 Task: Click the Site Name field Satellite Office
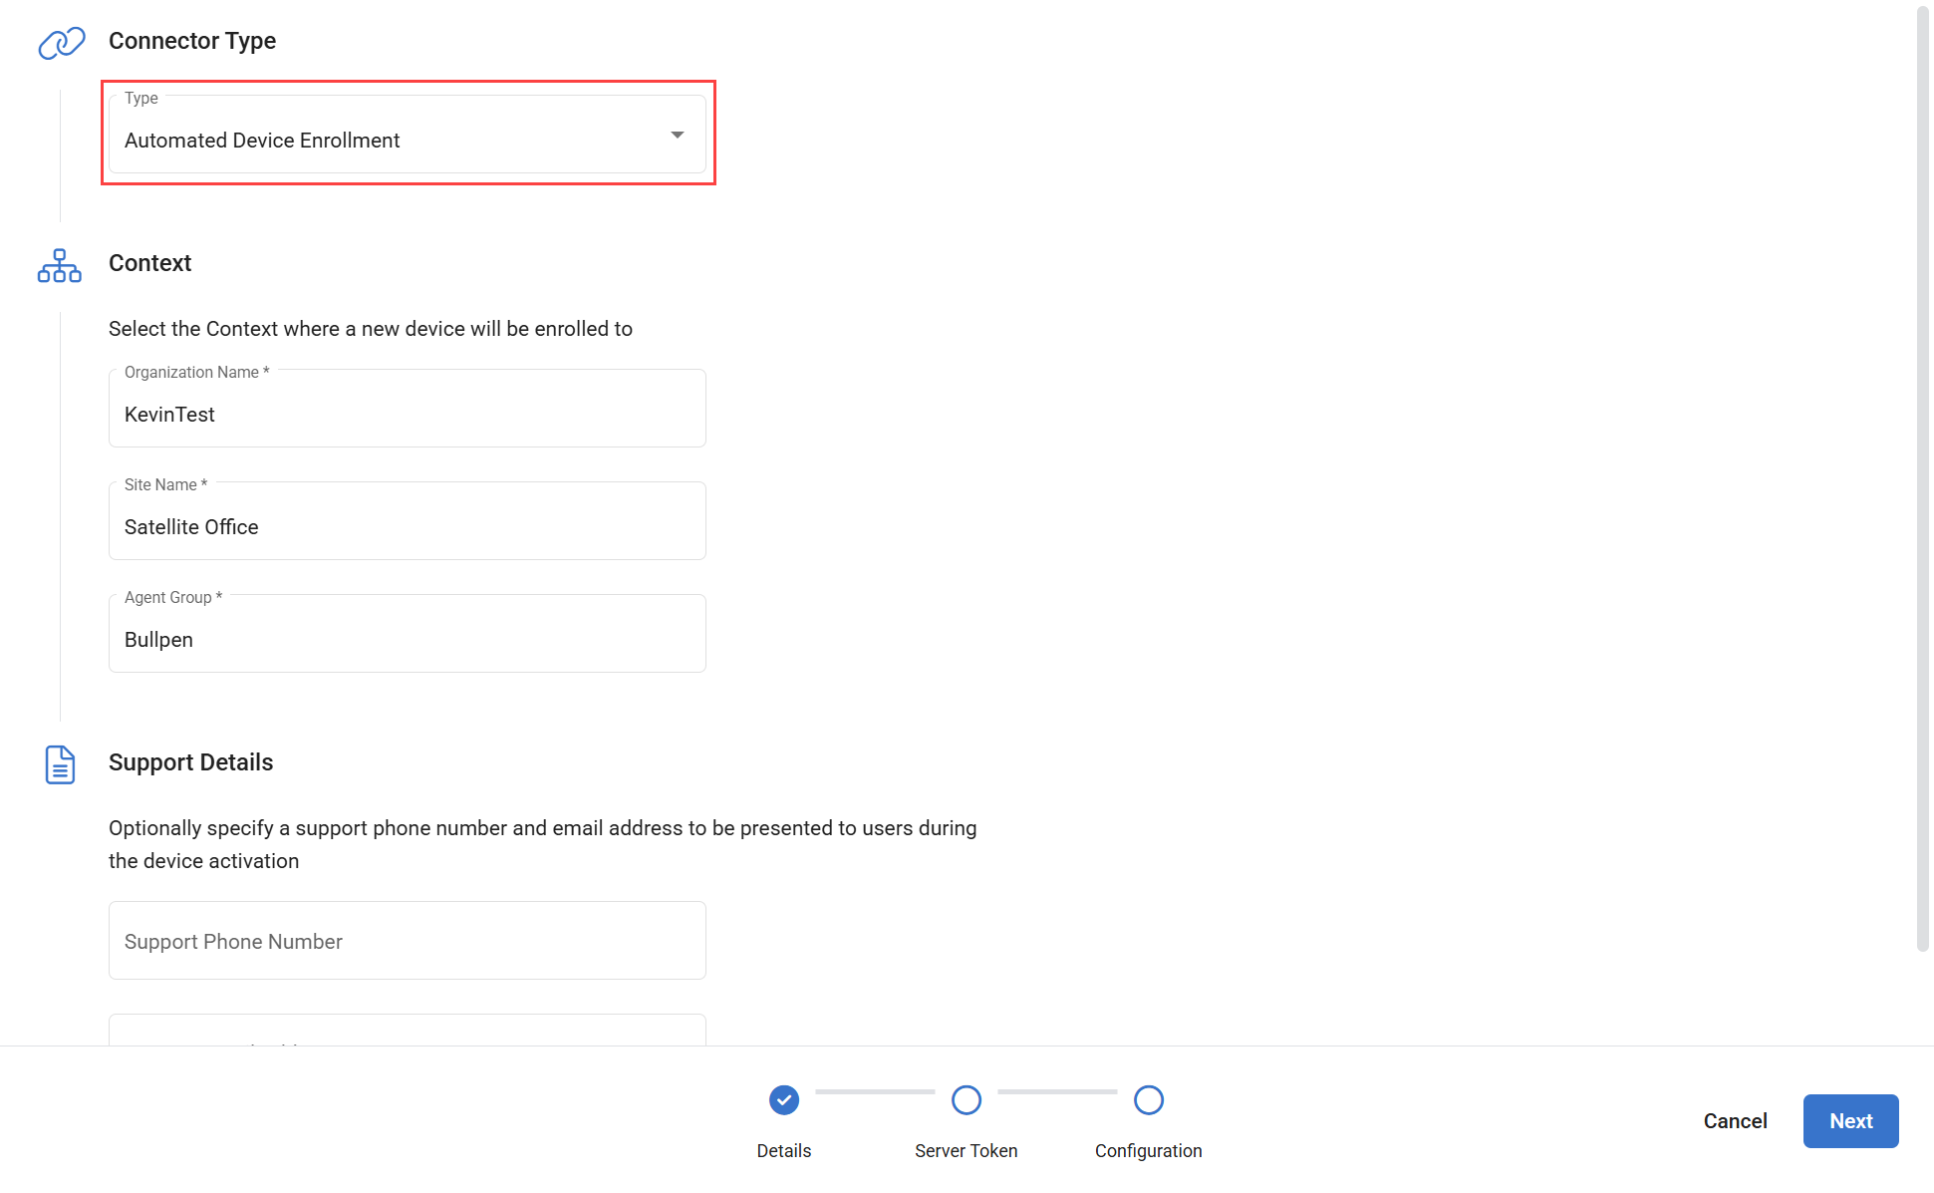tap(407, 526)
